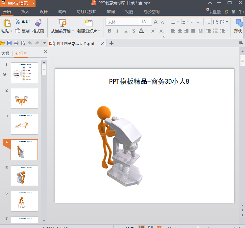This screenshot has height=228, width=245.
Task: Click the plus button for new document tab
Action: coord(111,43)
